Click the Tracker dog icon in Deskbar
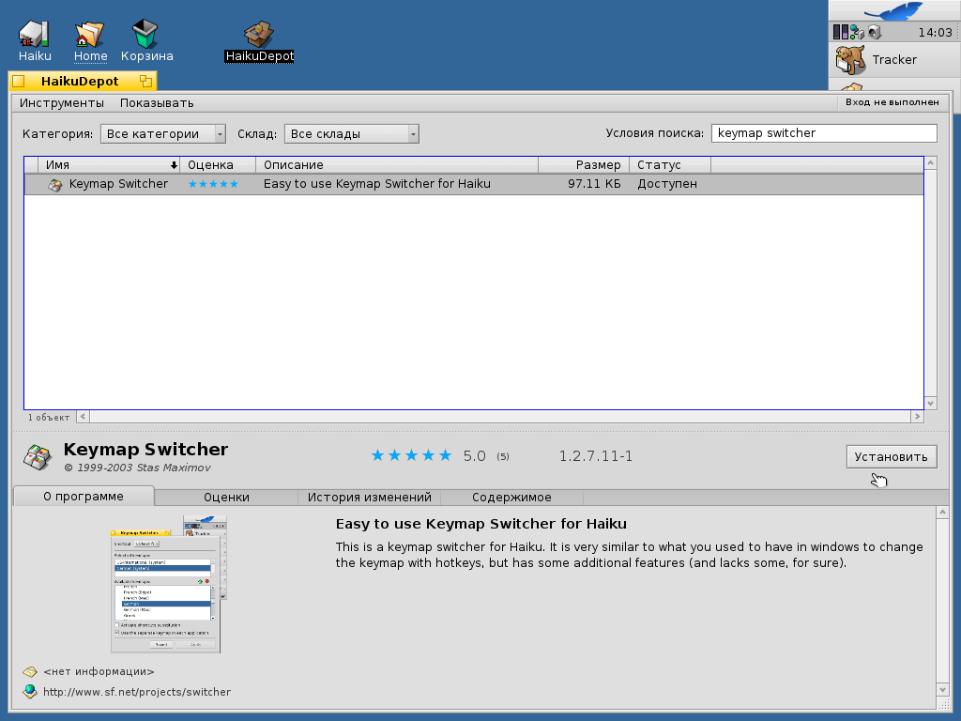Viewport: 961px width, 721px height. [850, 60]
